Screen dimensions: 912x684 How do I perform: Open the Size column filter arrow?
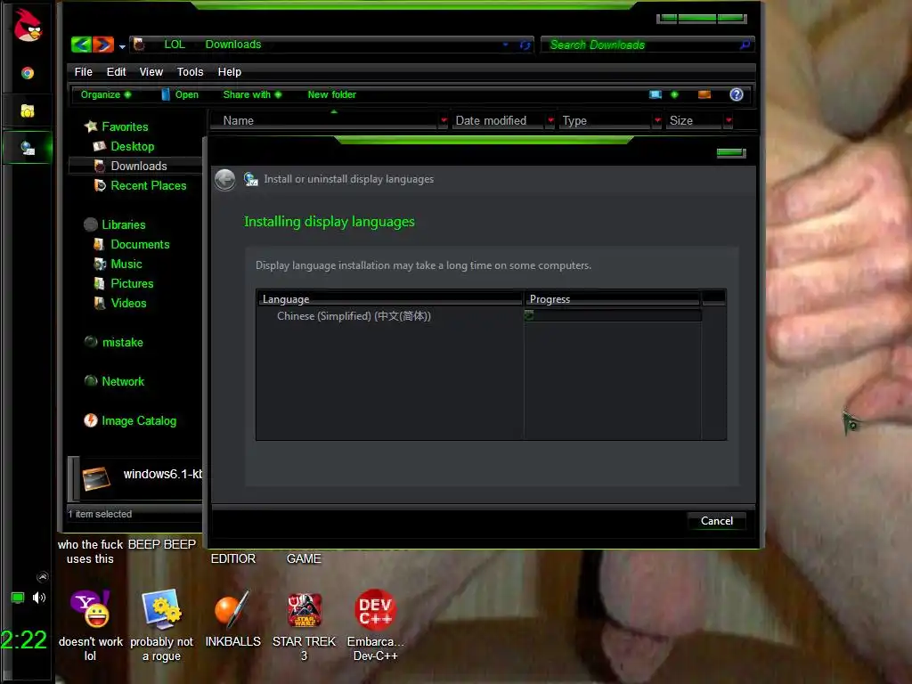click(729, 120)
